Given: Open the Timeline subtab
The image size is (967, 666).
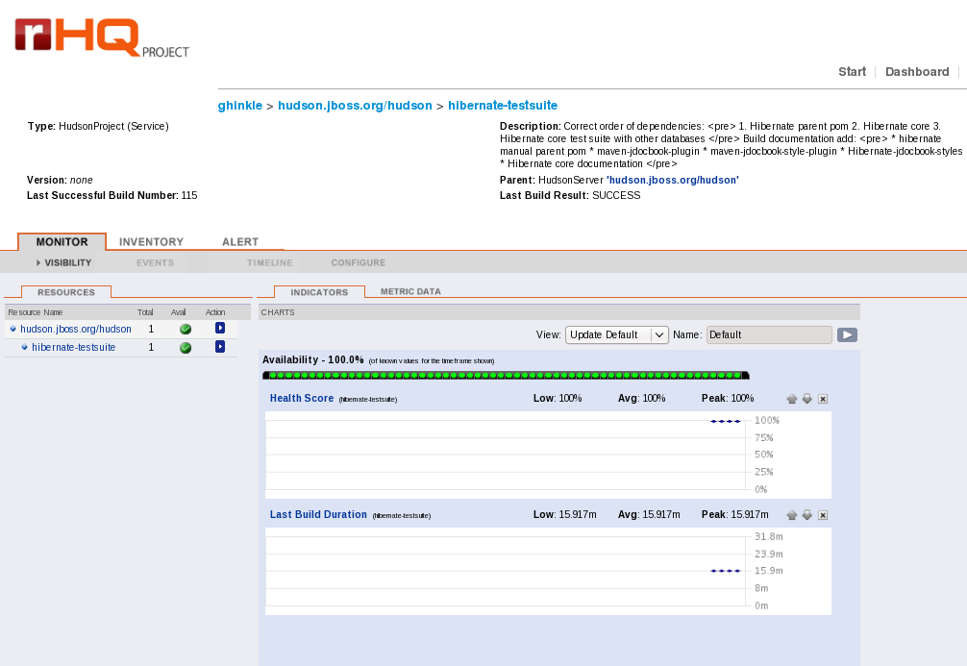Looking at the screenshot, I should (x=269, y=262).
